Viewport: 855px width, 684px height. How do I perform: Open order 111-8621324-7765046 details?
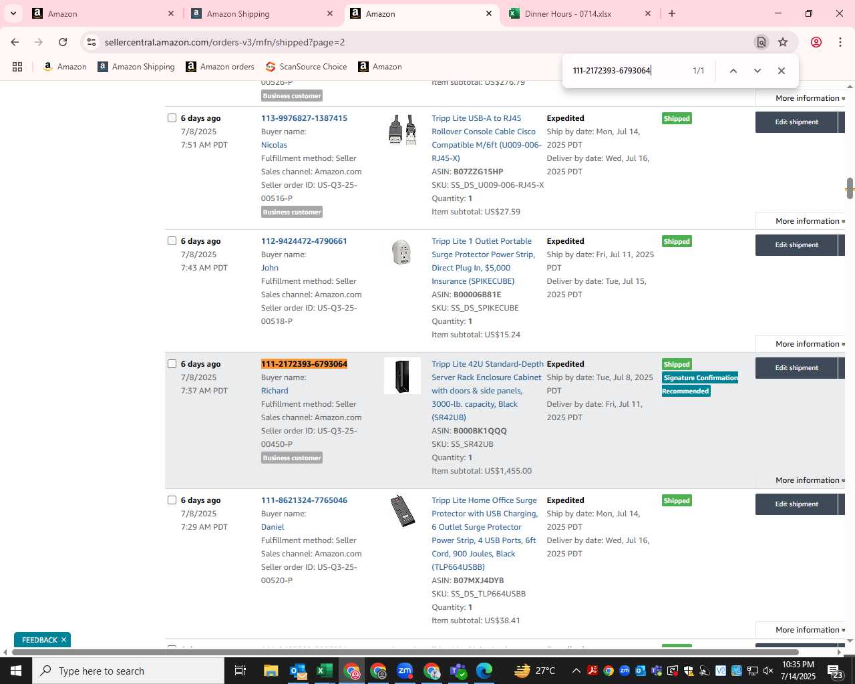pyautogui.click(x=304, y=500)
